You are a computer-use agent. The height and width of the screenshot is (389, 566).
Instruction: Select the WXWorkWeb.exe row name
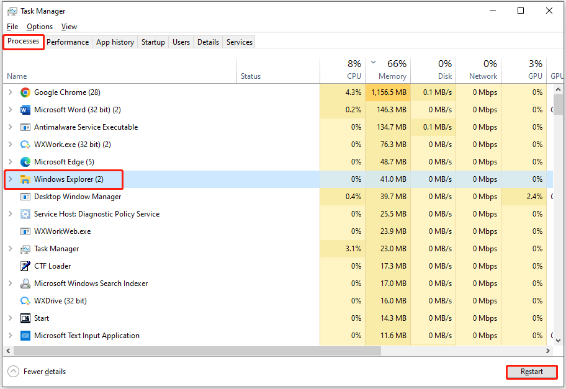[x=63, y=231]
